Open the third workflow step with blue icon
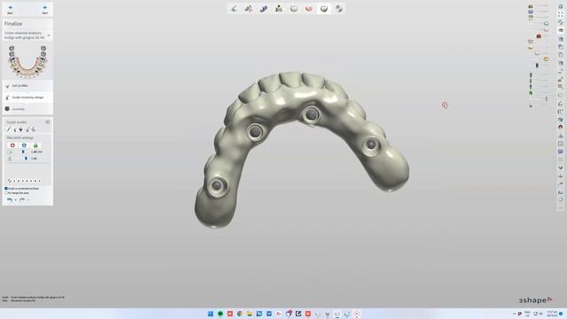 264,9
